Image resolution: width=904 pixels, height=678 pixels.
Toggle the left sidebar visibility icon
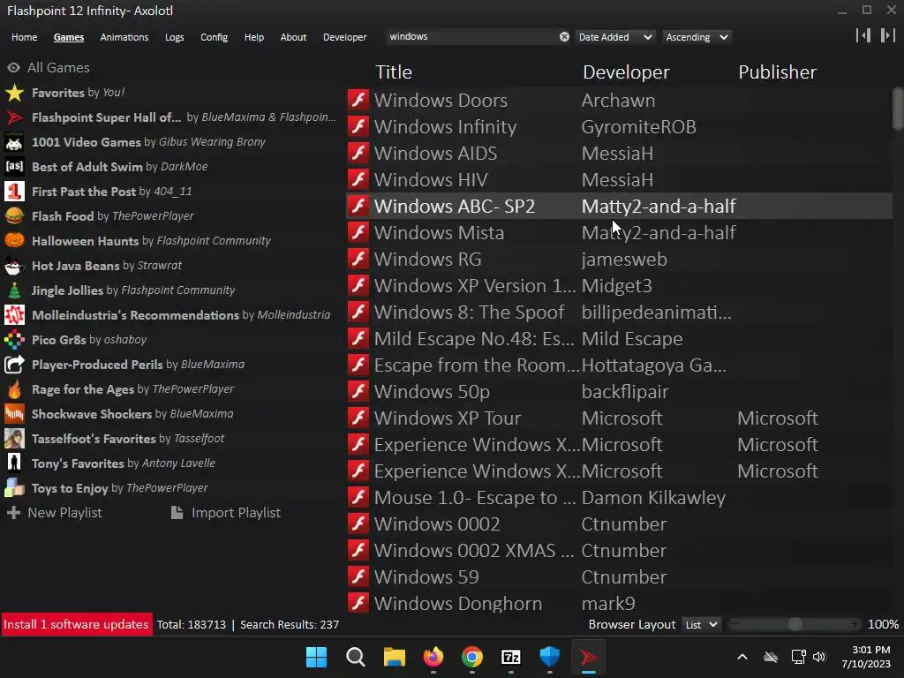(863, 35)
